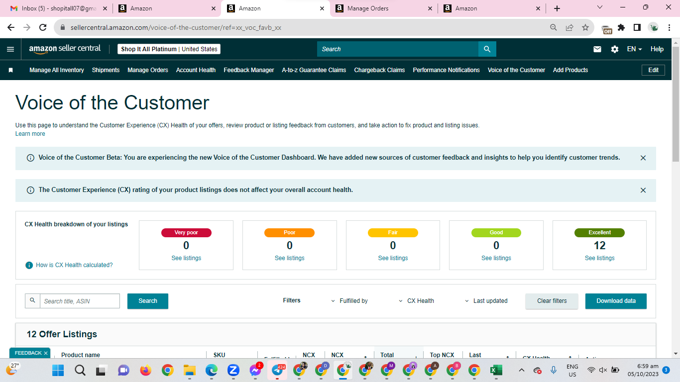The height and width of the screenshot is (382, 680).
Task: Click the browser address bar URL
Action: point(176,28)
